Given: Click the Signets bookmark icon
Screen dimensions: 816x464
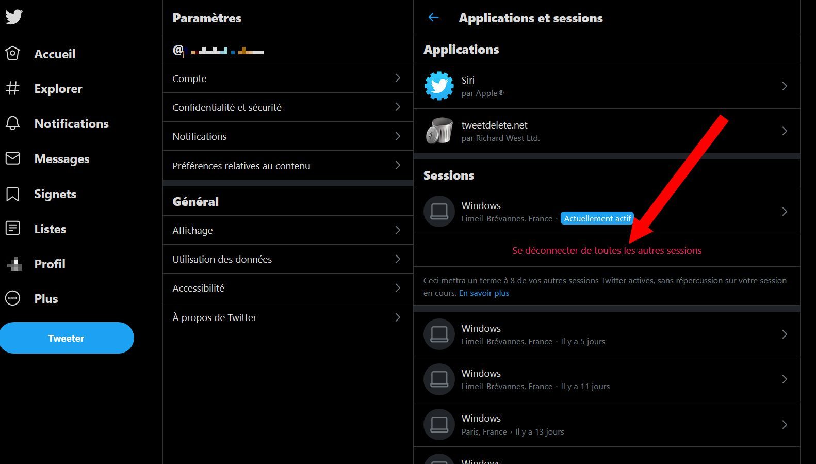Looking at the screenshot, I should [x=13, y=194].
